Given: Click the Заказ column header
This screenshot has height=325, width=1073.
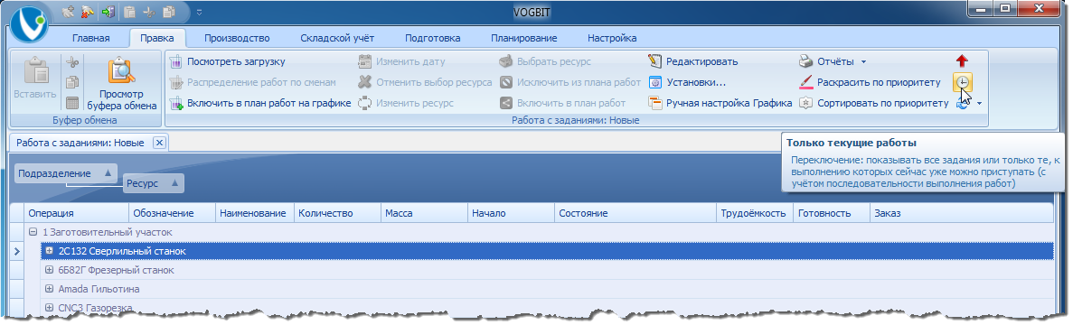Looking at the screenshot, I should pyautogui.click(x=962, y=214).
